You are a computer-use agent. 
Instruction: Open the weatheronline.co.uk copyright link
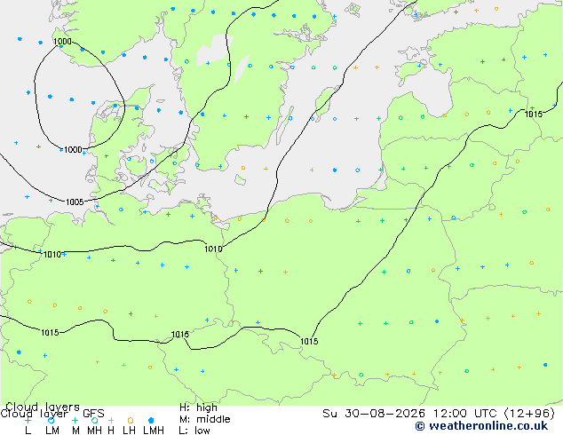pos(481,426)
